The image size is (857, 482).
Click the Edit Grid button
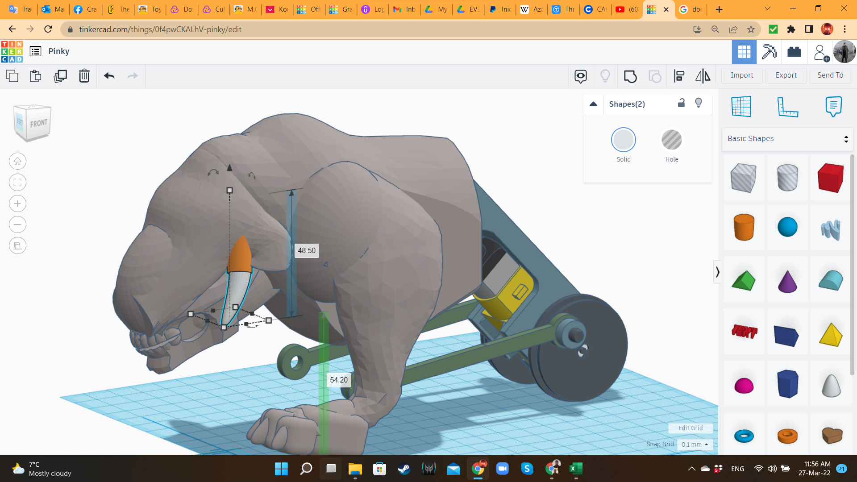click(x=690, y=428)
